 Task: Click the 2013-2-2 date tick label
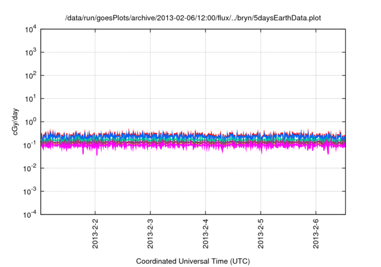95,234
